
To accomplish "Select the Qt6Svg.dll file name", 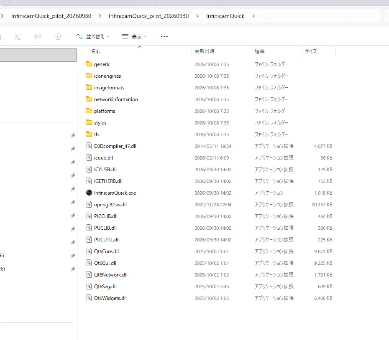I will pos(105,287).
